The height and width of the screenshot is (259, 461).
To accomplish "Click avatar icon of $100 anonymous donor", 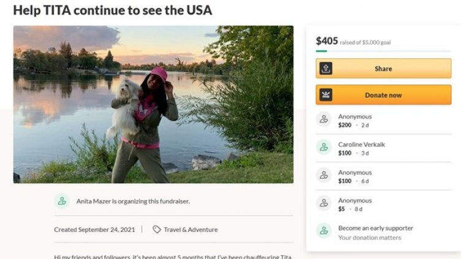I will click(324, 176).
